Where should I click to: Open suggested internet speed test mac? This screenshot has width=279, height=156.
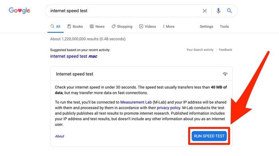tap(74, 56)
